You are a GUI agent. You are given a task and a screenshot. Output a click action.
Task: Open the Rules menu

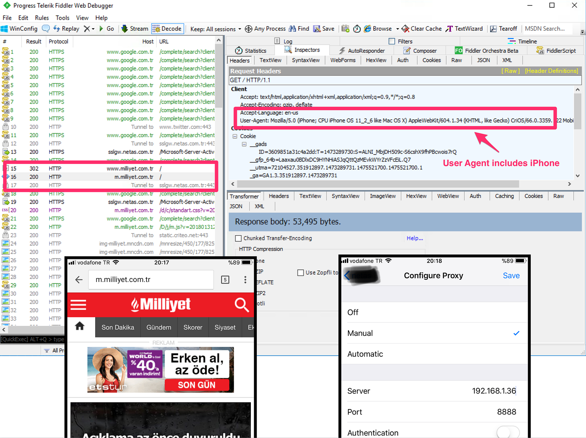42,18
